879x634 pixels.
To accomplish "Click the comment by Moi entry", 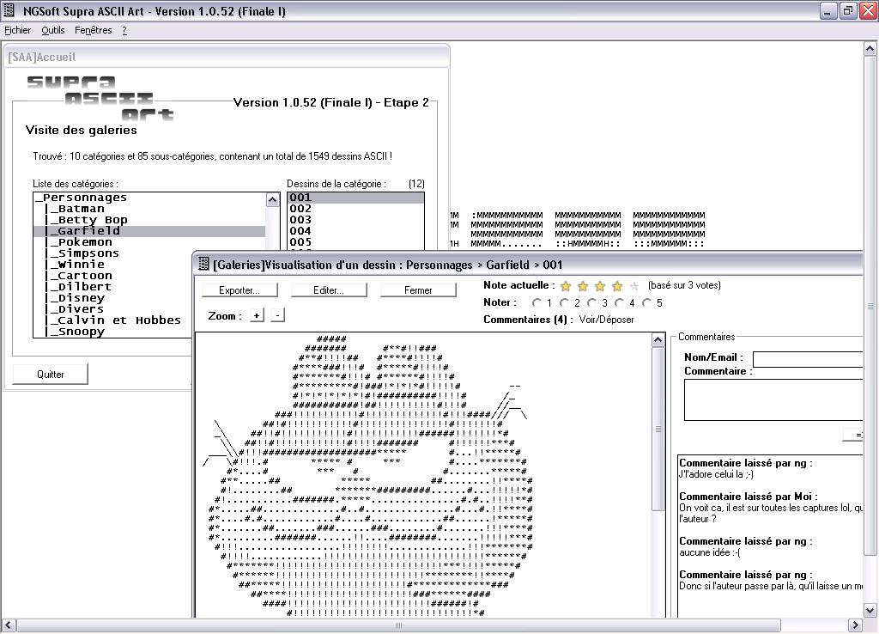I will pos(771,508).
